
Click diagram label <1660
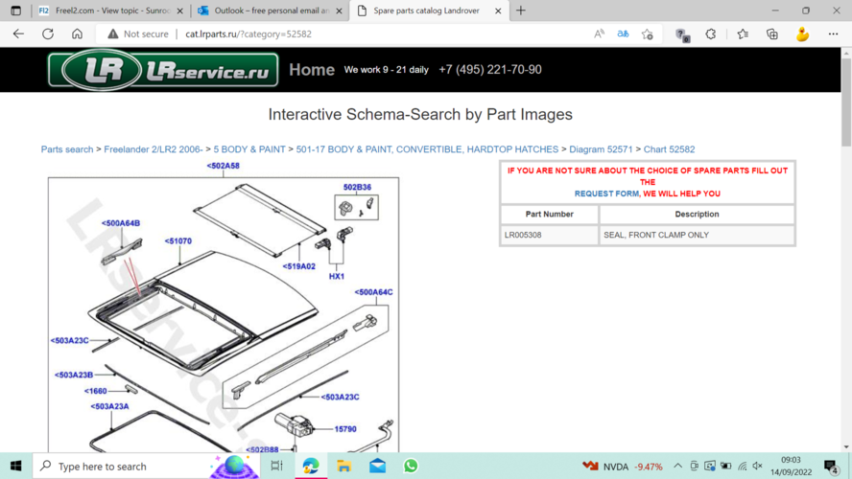pyautogui.click(x=95, y=391)
